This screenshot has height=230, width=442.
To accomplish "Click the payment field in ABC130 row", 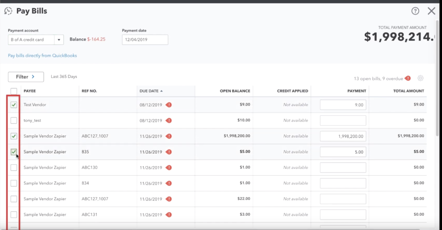I will [343, 168].
